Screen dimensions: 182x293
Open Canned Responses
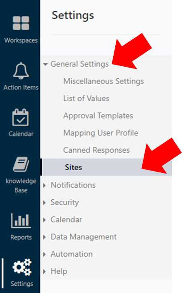click(x=97, y=150)
